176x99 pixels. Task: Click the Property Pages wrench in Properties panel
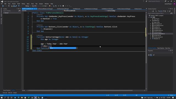pyautogui.click(x=154, y=55)
